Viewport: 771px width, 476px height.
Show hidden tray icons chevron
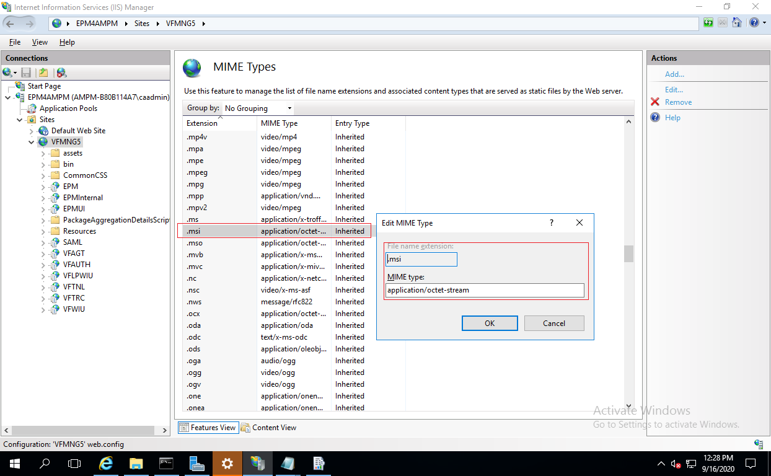point(661,464)
